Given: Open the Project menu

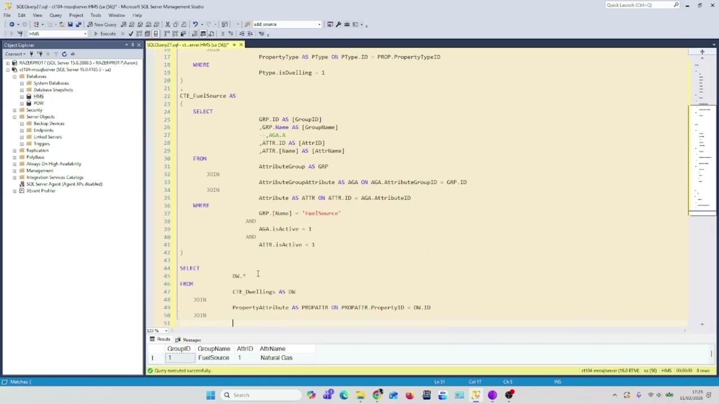Looking at the screenshot, I should [x=76, y=15].
